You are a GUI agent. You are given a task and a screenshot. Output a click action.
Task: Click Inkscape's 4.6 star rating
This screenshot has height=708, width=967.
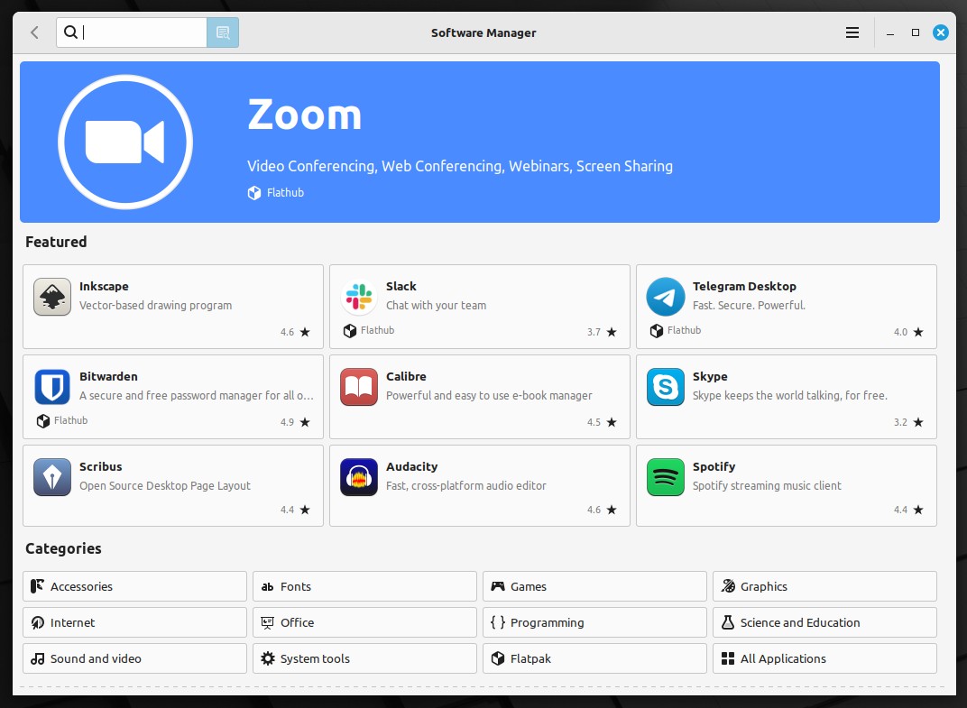pyautogui.click(x=295, y=332)
